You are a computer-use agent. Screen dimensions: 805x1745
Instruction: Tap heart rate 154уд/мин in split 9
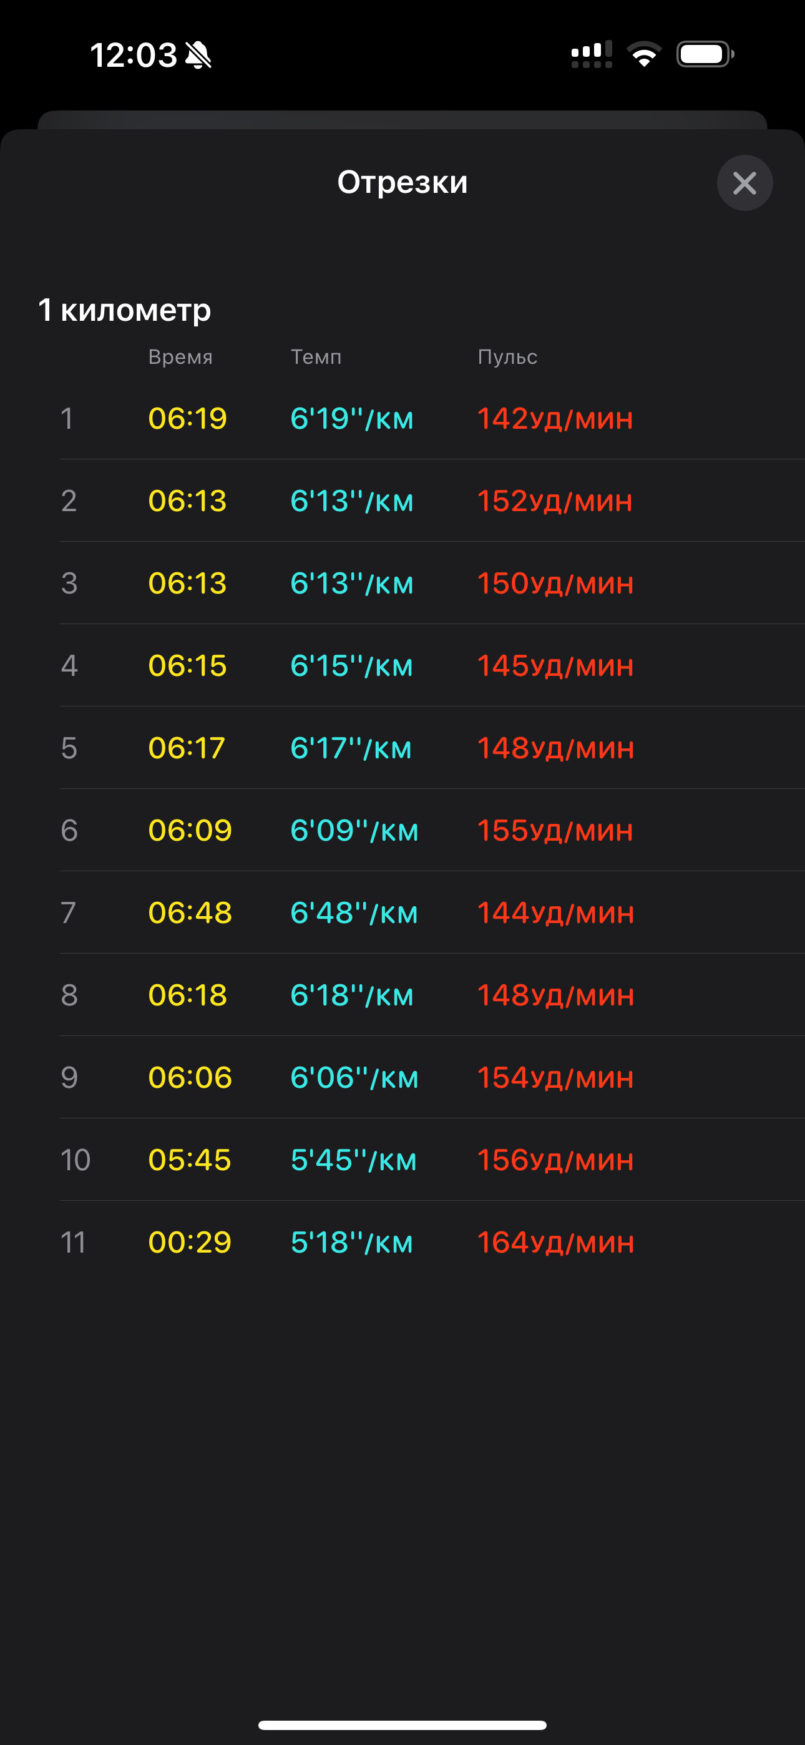[x=555, y=1078]
